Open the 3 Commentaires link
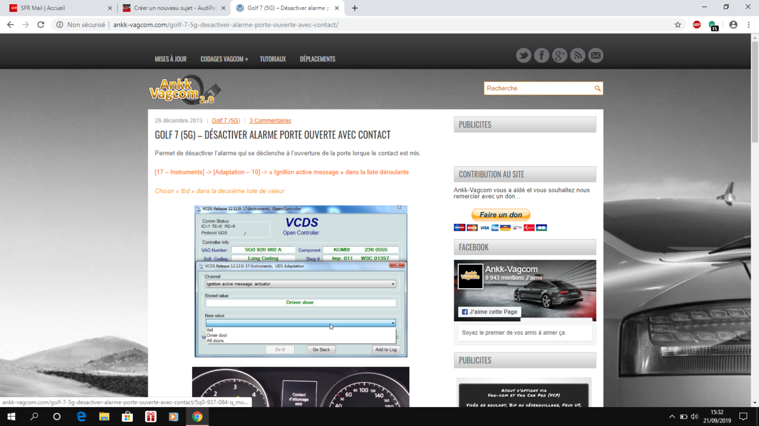The height and width of the screenshot is (426, 759). tap(270, 121)
